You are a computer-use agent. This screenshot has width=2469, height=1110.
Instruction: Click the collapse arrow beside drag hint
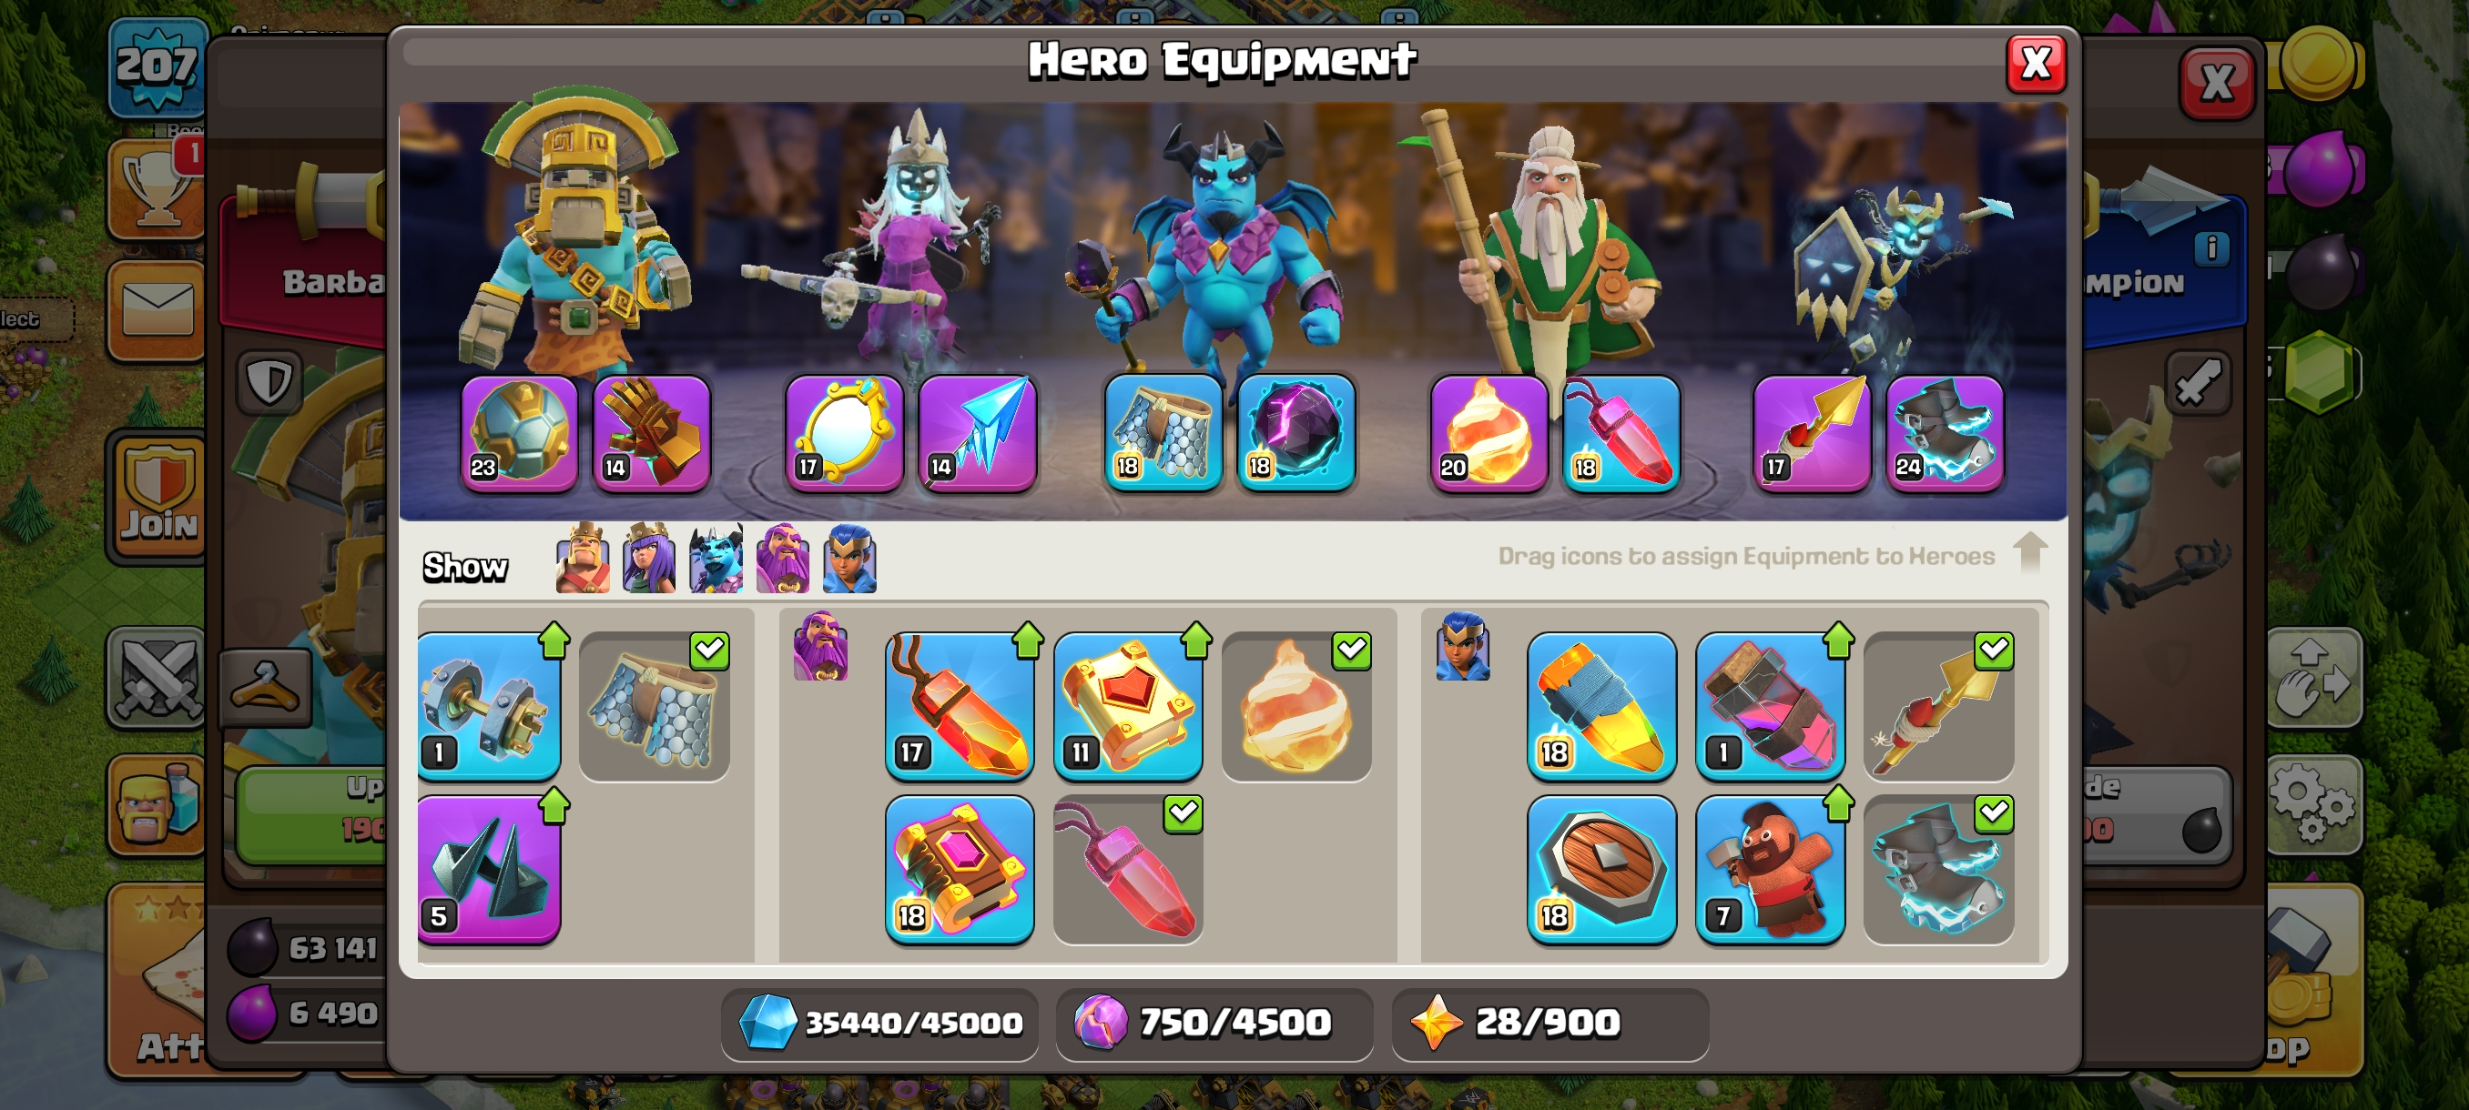(2030, 552)
